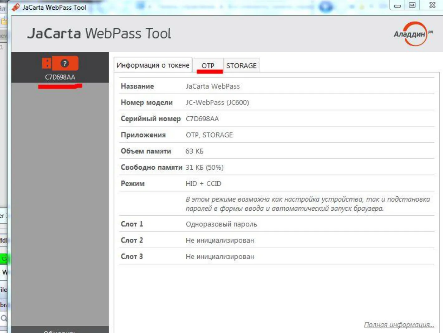This screenshot has height=333, width=443.
Task: Click the JaCarta app icon in title bar
Action: [x=16, y=7]
